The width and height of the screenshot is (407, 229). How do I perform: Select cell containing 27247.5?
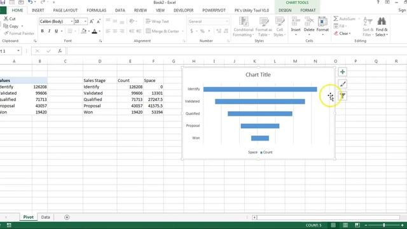click(x=153, y=99)
